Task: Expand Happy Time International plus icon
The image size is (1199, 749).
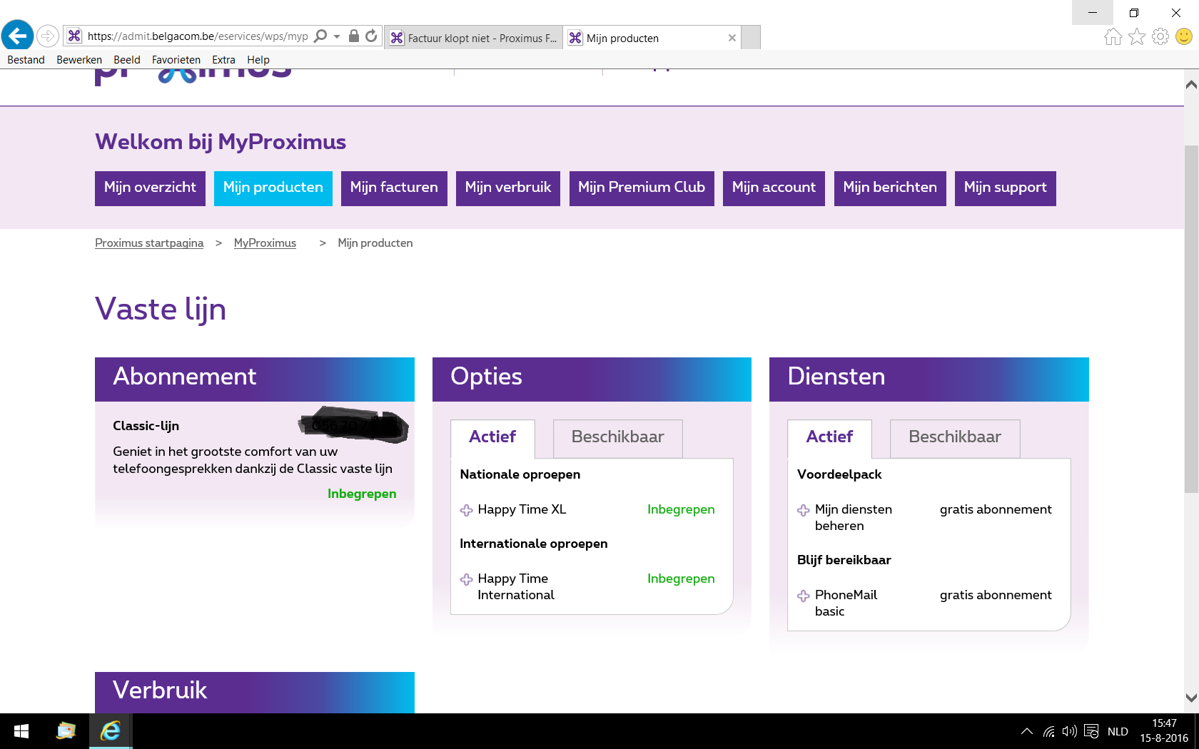Action: click(x=467, y=579)
